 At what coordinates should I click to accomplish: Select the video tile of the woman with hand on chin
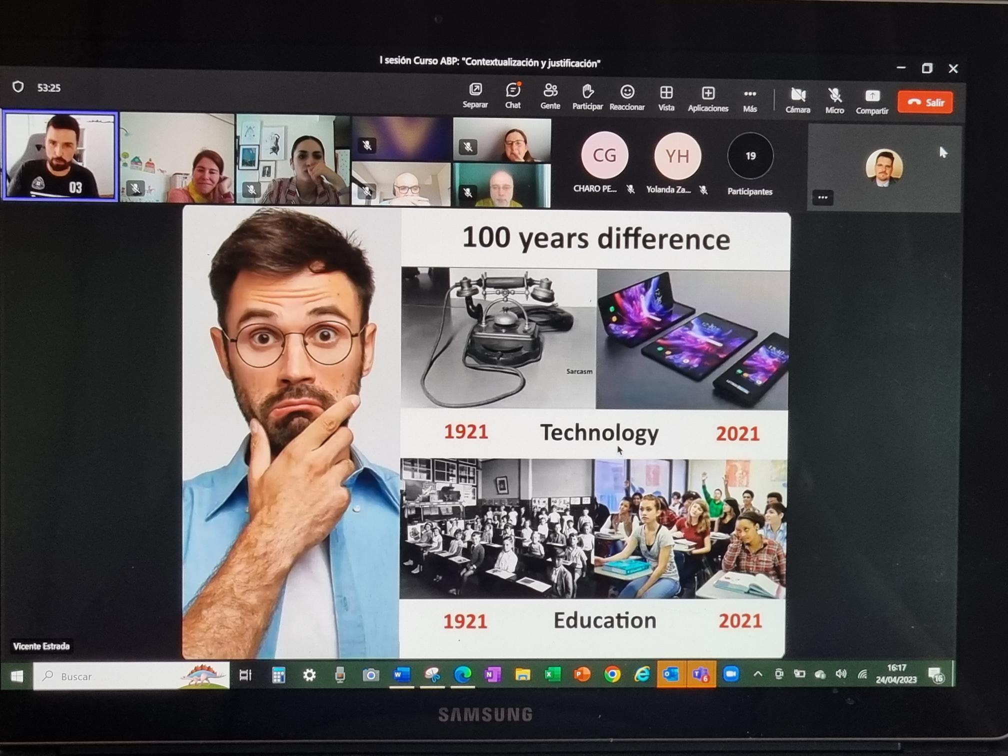292,159
